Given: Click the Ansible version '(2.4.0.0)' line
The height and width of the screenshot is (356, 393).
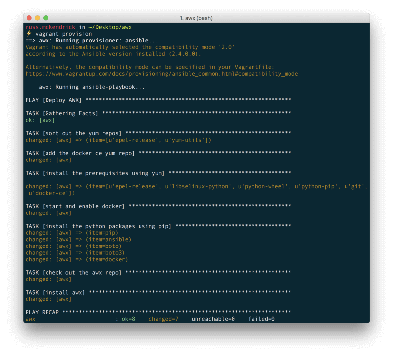Looking at the screenshot, I should (x=113, y=54).
